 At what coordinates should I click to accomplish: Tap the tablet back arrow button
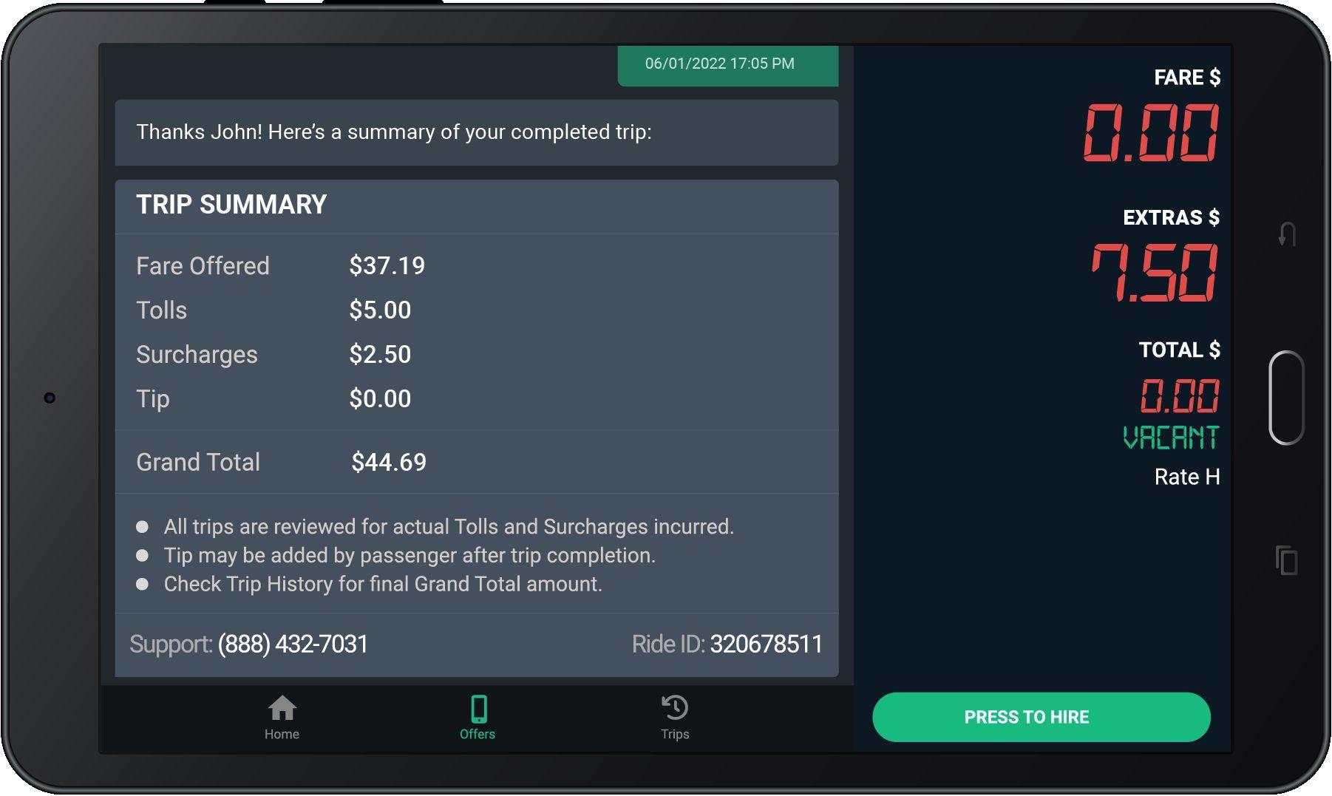[1287, 234]
